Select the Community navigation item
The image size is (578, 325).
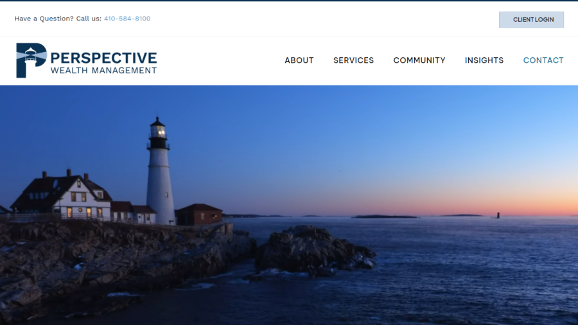(419, 60)
